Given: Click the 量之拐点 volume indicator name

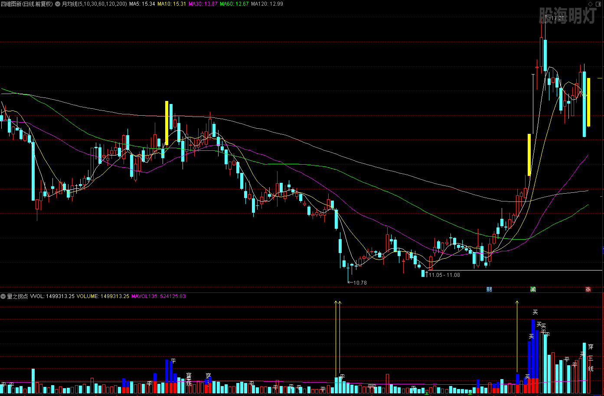Looking at the screenshot, I should tap(17, 296).
